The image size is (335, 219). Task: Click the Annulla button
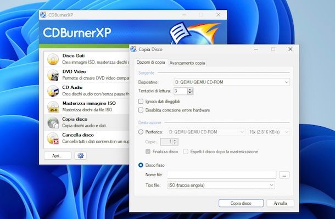coord(280,203)
